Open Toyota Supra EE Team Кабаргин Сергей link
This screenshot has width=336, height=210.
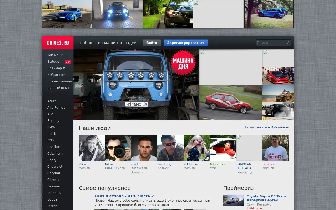tap(266, 198)
